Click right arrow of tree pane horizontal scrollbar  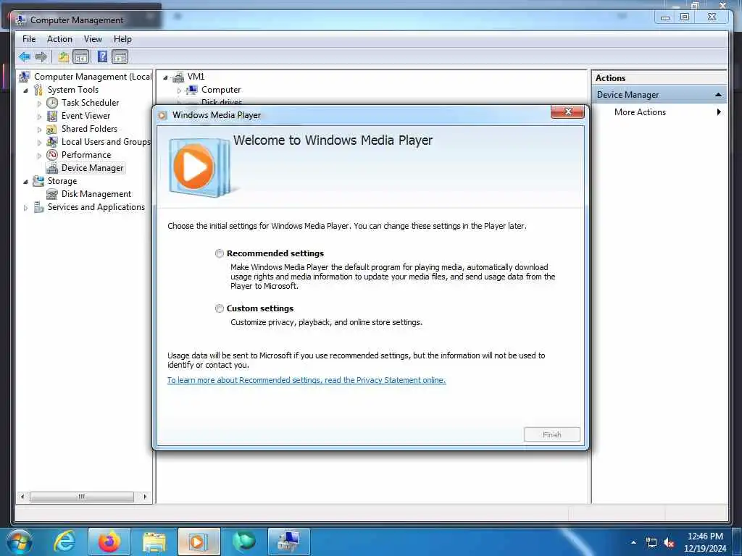pos(144,497)
